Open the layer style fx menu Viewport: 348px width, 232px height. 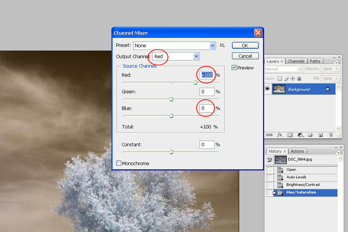280,135
